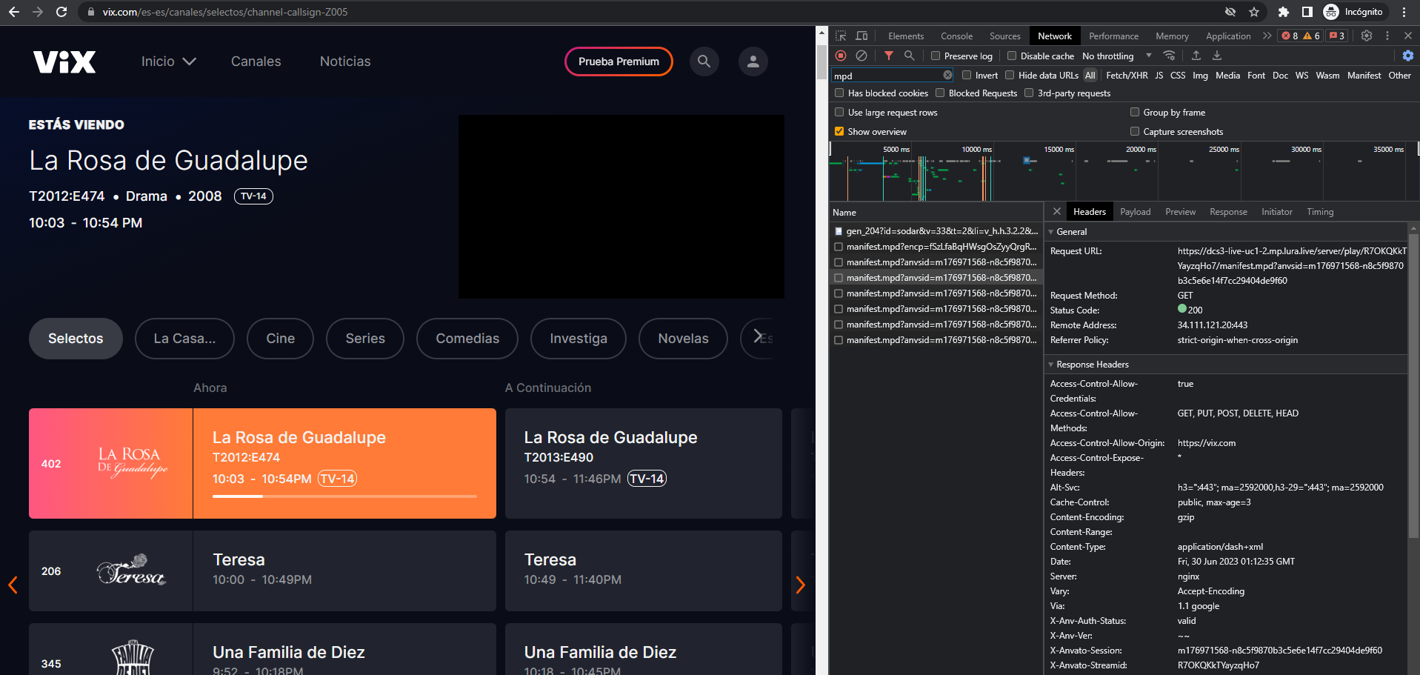This screenshot has height=675, width=1420.
Task: Open the No throttling dropdown
Action: 1116,56
